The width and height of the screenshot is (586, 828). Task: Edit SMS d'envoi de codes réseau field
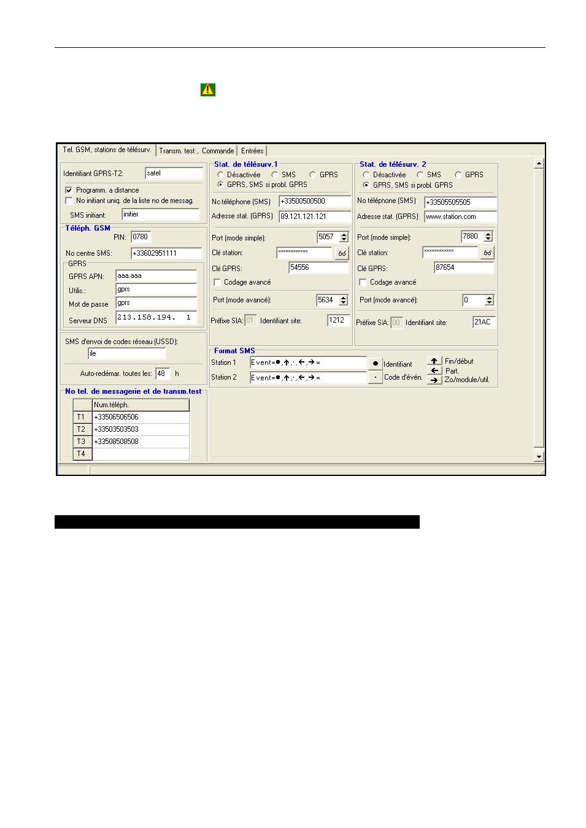pyautogui.click(x=127, y=353)
